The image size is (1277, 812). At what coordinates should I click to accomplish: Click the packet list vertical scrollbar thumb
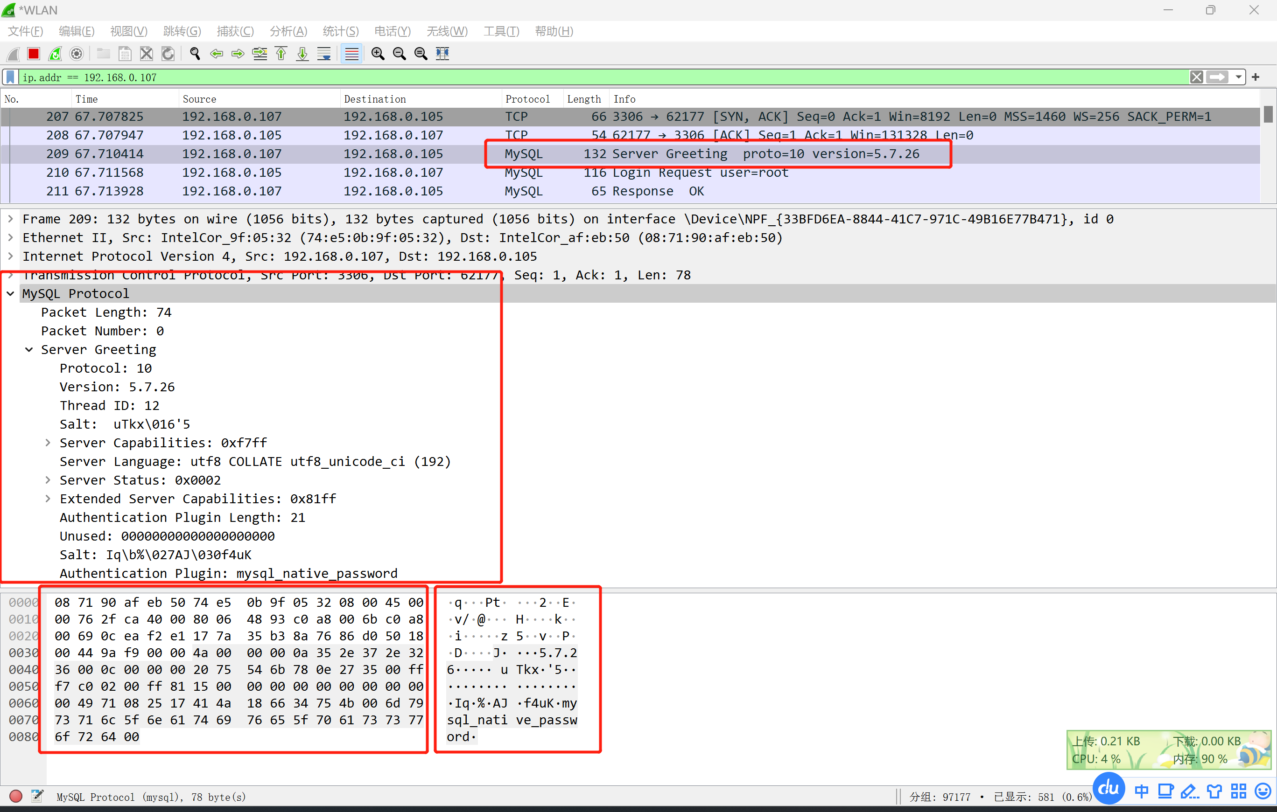point(1268,114)
